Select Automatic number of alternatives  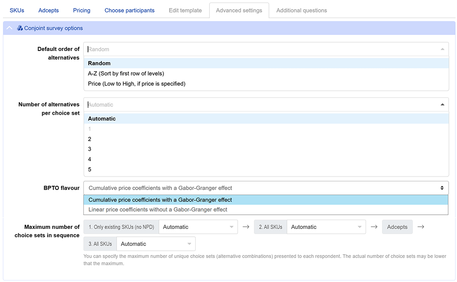(x=266, y=119)
